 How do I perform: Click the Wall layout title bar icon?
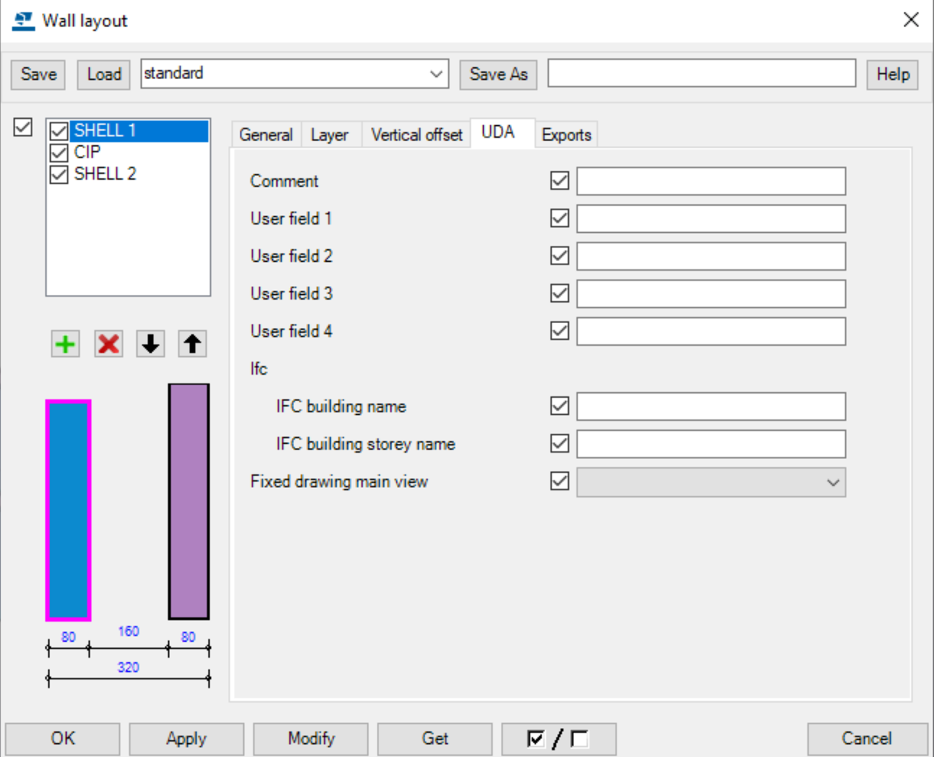pos(23,20)
